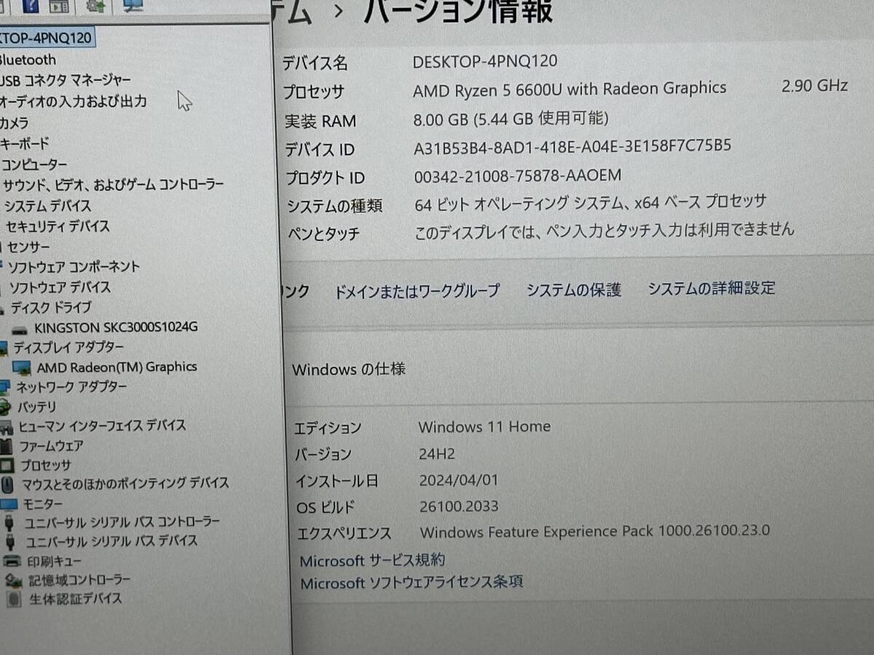
Task: Open the Microsoft サービス規約 link
Action: coord(372,560)
